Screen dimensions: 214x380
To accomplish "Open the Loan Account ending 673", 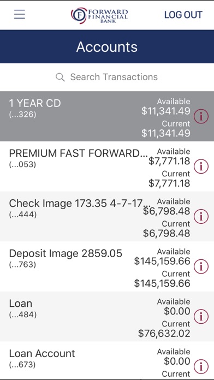I will [x=107, y=360].
